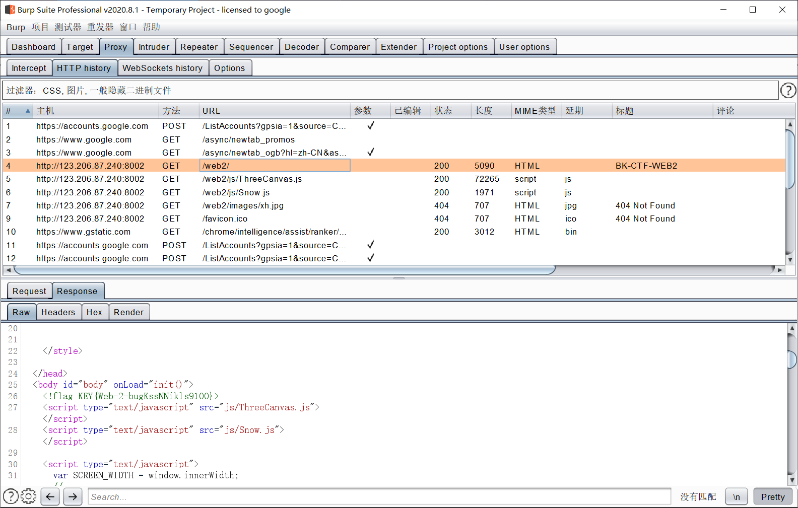This screenshot has width=798, height=508.
Task: Select the /favicon.ico request row
Action: point(394,219)
